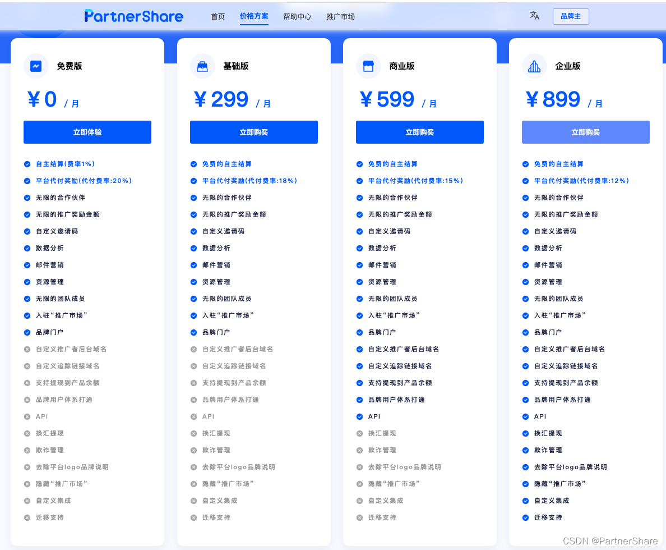Click the 品牌主 button
This screenshot has width=666, height=550.
[x=571, y=16]
